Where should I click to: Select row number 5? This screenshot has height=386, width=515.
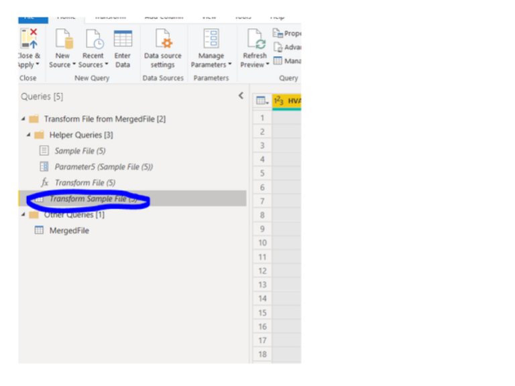tap(262, 173)
